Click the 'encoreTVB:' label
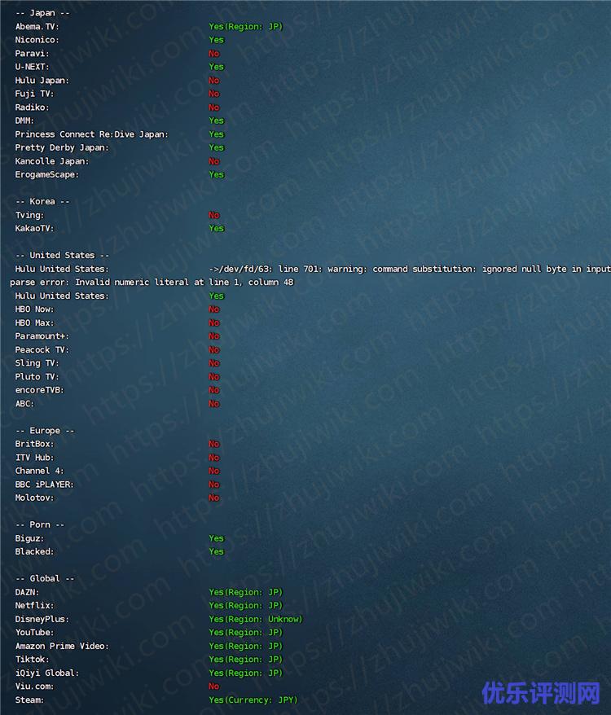The image size is (611, 715). [40, 390]
